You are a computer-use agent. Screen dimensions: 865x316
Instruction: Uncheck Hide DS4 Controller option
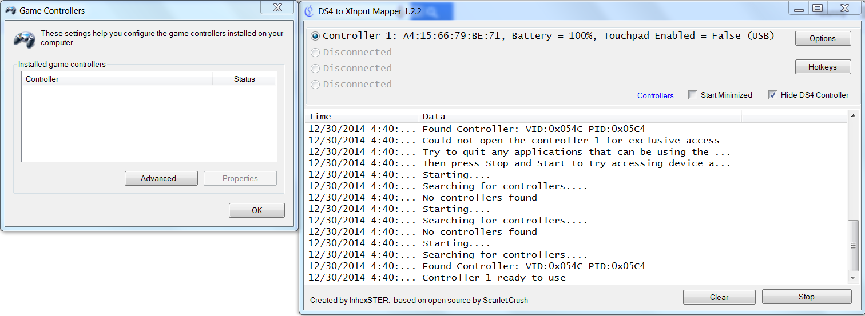773,95
